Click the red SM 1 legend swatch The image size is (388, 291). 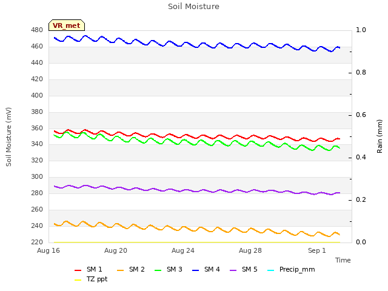coord(78,270)
